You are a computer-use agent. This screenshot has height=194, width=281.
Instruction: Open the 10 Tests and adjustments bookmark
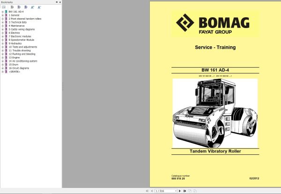point(23,47)
